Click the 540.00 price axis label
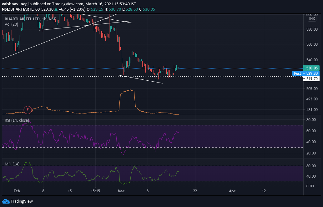323x207 pixels. [x=312, y=60]
